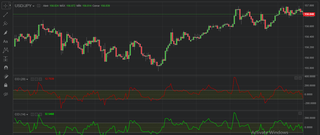Remove the CCI (14) indicator

point(40,114)
